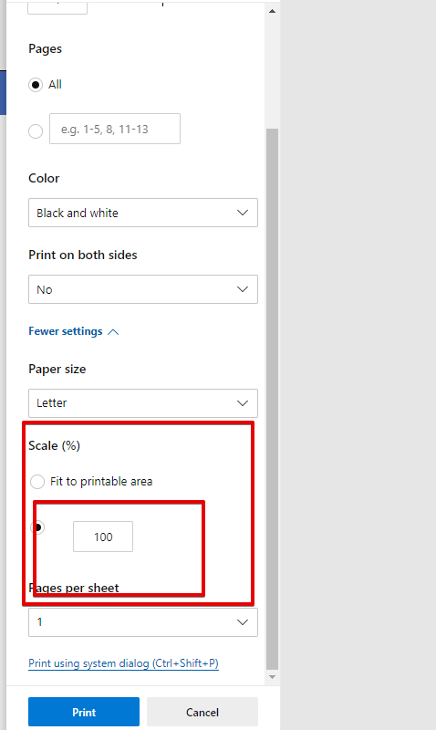Click the scale field showing 100
Image resolution: width=436 pixels, height=730 pixels.
[x=103, y=537]
